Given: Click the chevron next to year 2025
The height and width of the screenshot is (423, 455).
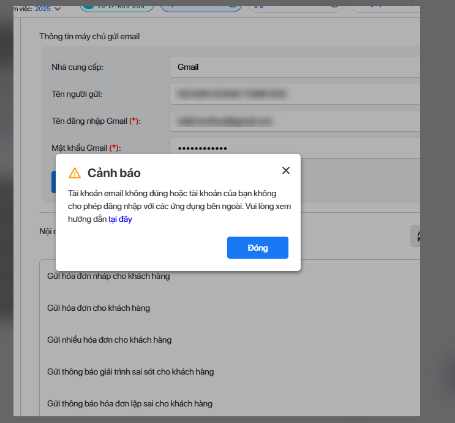Looking at the screenshot, I should 58,9.
